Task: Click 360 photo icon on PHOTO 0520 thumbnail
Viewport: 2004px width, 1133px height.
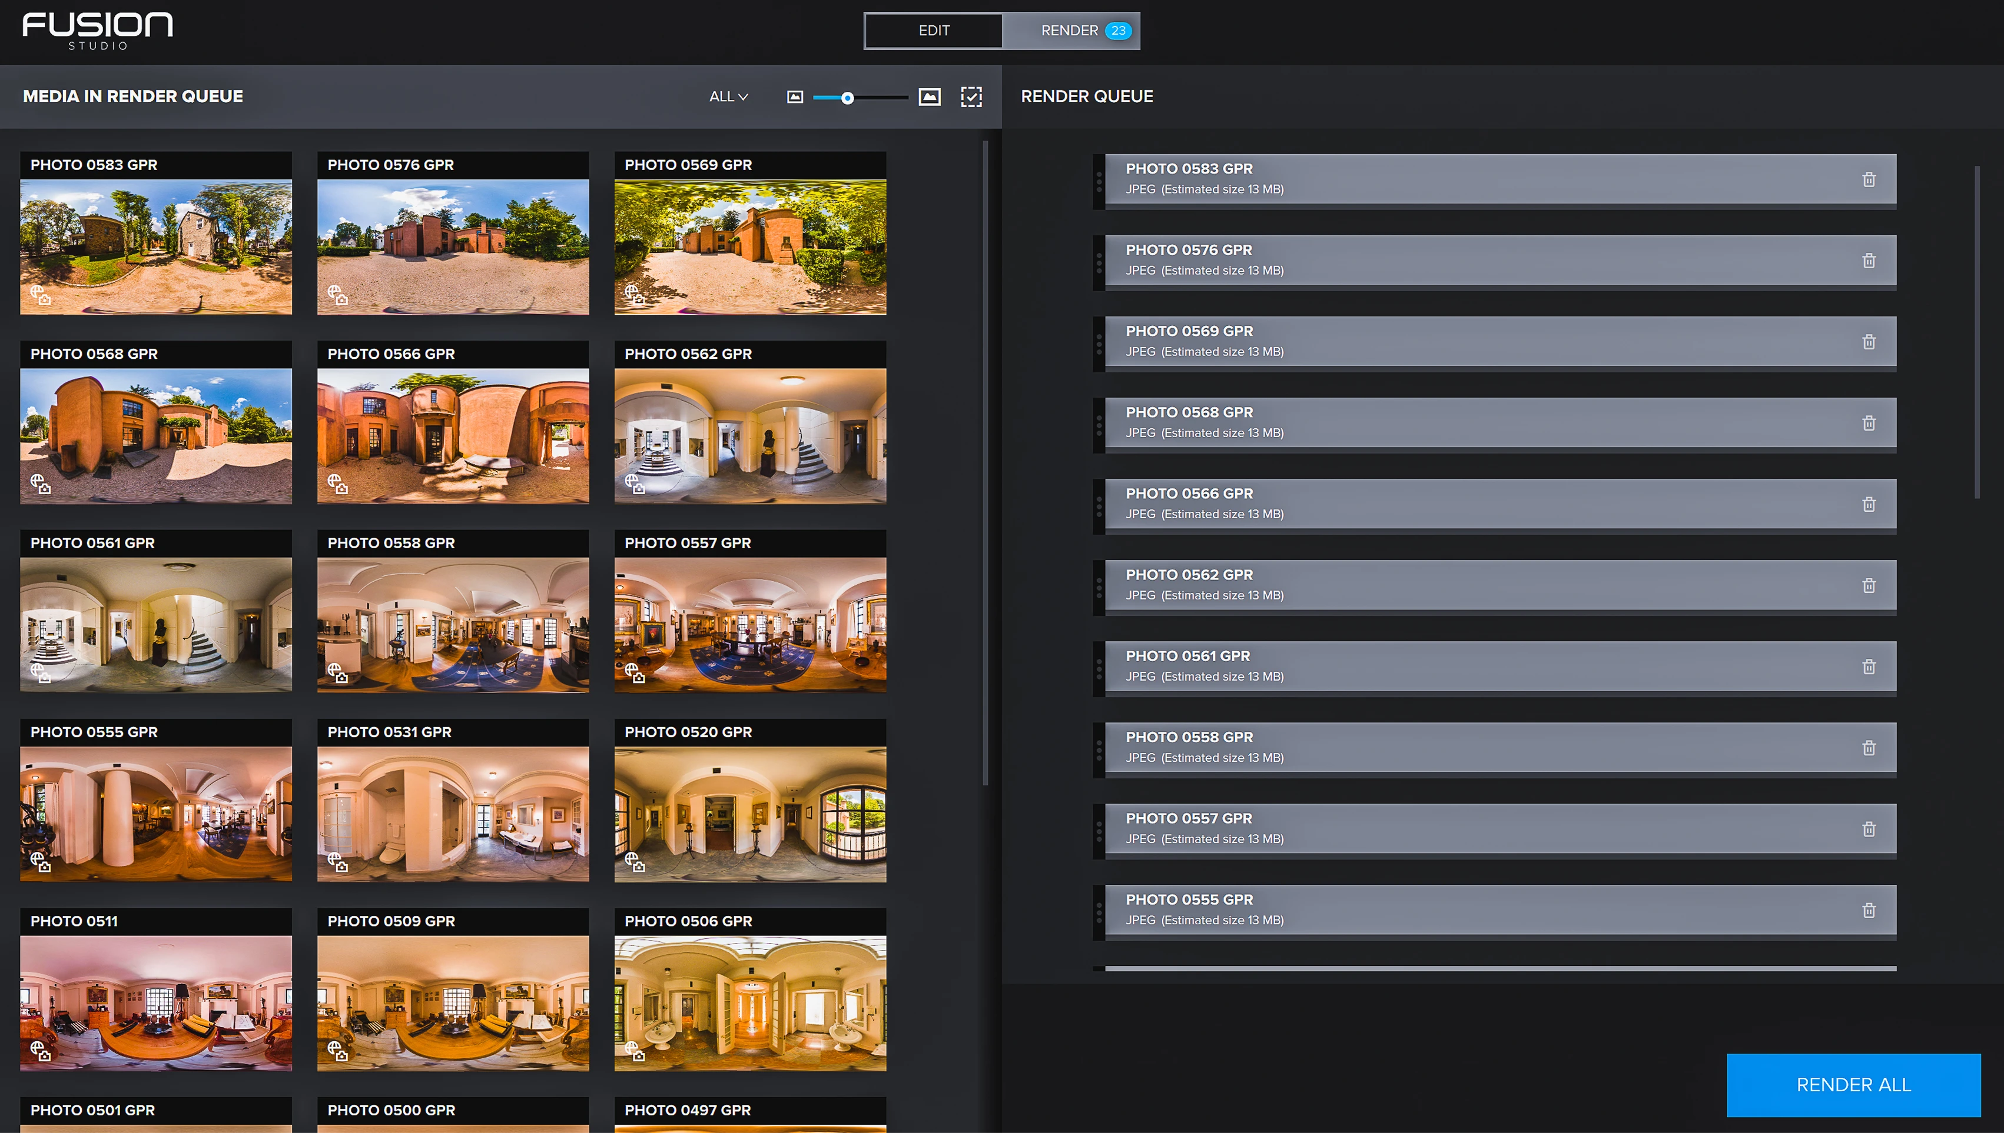Action: coord(635,862)
